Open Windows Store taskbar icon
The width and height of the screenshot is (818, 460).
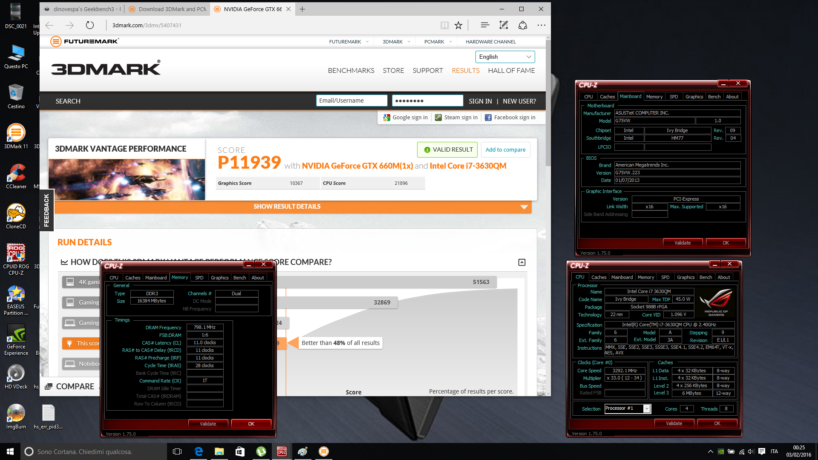tap(240, 451)
